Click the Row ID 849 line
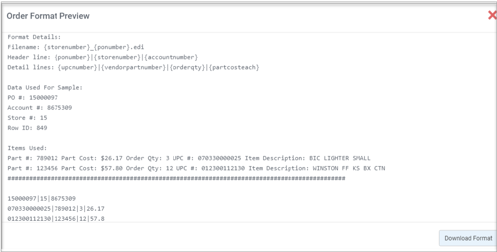 coord(27,128)
